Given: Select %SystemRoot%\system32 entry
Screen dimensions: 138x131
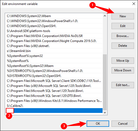Looking at the screenshot, I should [x=54, y=56].
